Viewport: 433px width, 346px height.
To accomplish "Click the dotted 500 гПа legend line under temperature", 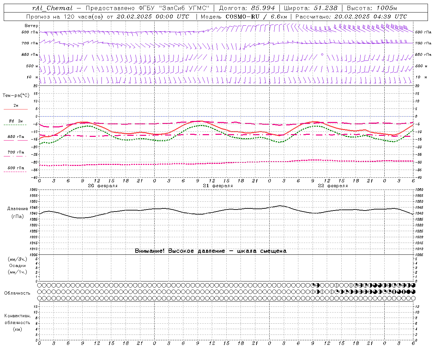I will tap(15, 172).
